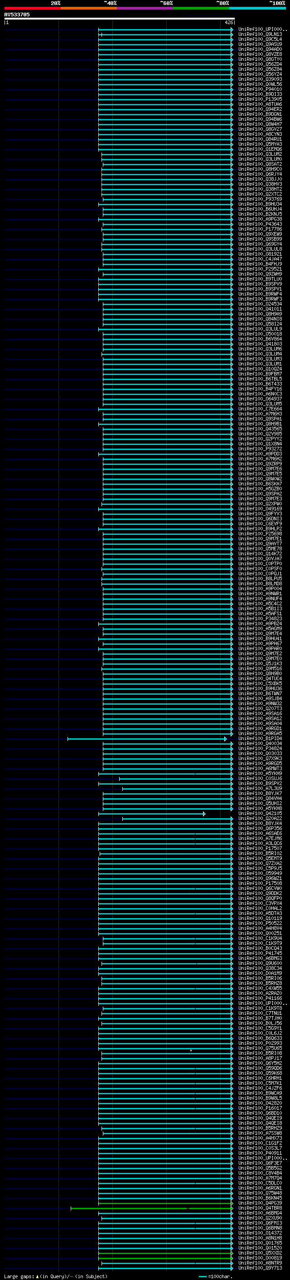Select the UniRef100_P29521 hit label
The height and width of the screenshot is (1280, 290).
pos(260,269)
